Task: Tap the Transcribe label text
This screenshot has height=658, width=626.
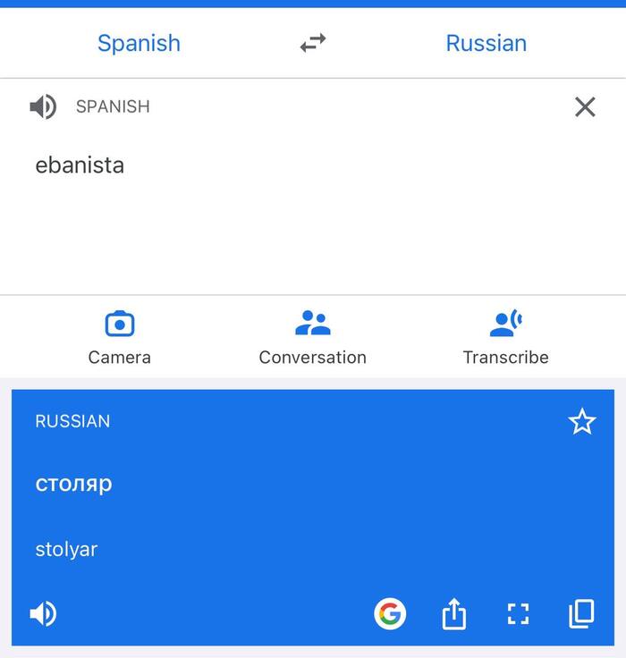Action: (x=506, y=358)
